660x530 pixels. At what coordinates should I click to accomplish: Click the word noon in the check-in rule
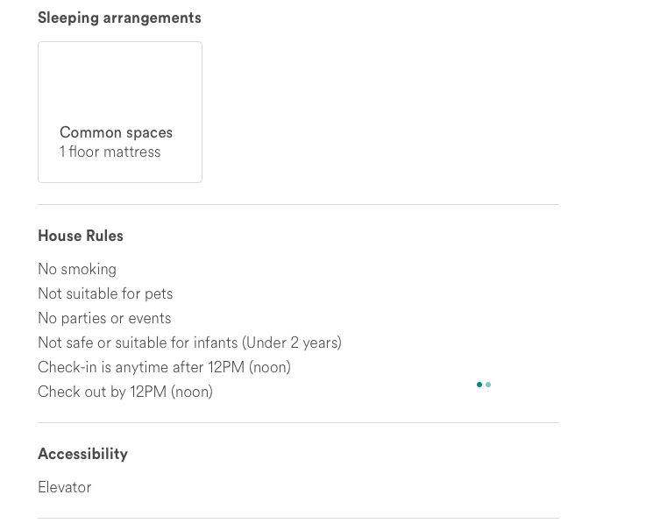coord(270,368)
